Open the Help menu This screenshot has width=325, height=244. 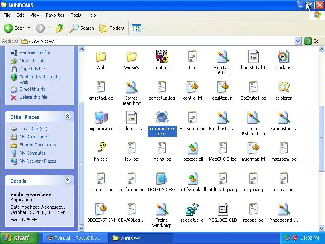click(92, 15)
